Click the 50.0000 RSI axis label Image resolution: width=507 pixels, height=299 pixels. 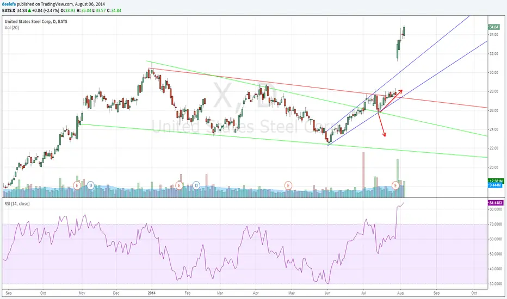(496, 254)
